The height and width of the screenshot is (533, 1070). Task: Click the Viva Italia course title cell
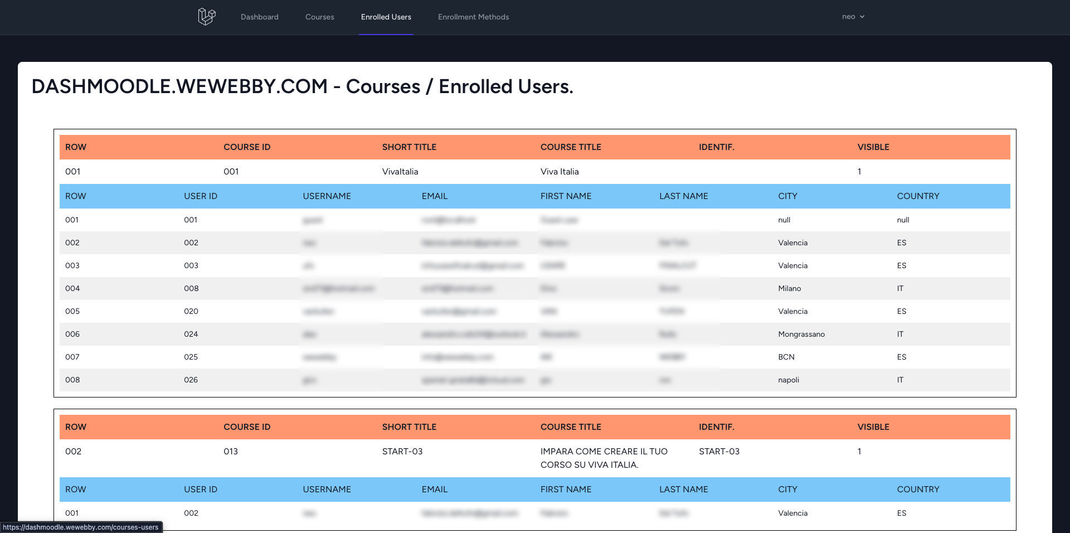coord(560,172)
